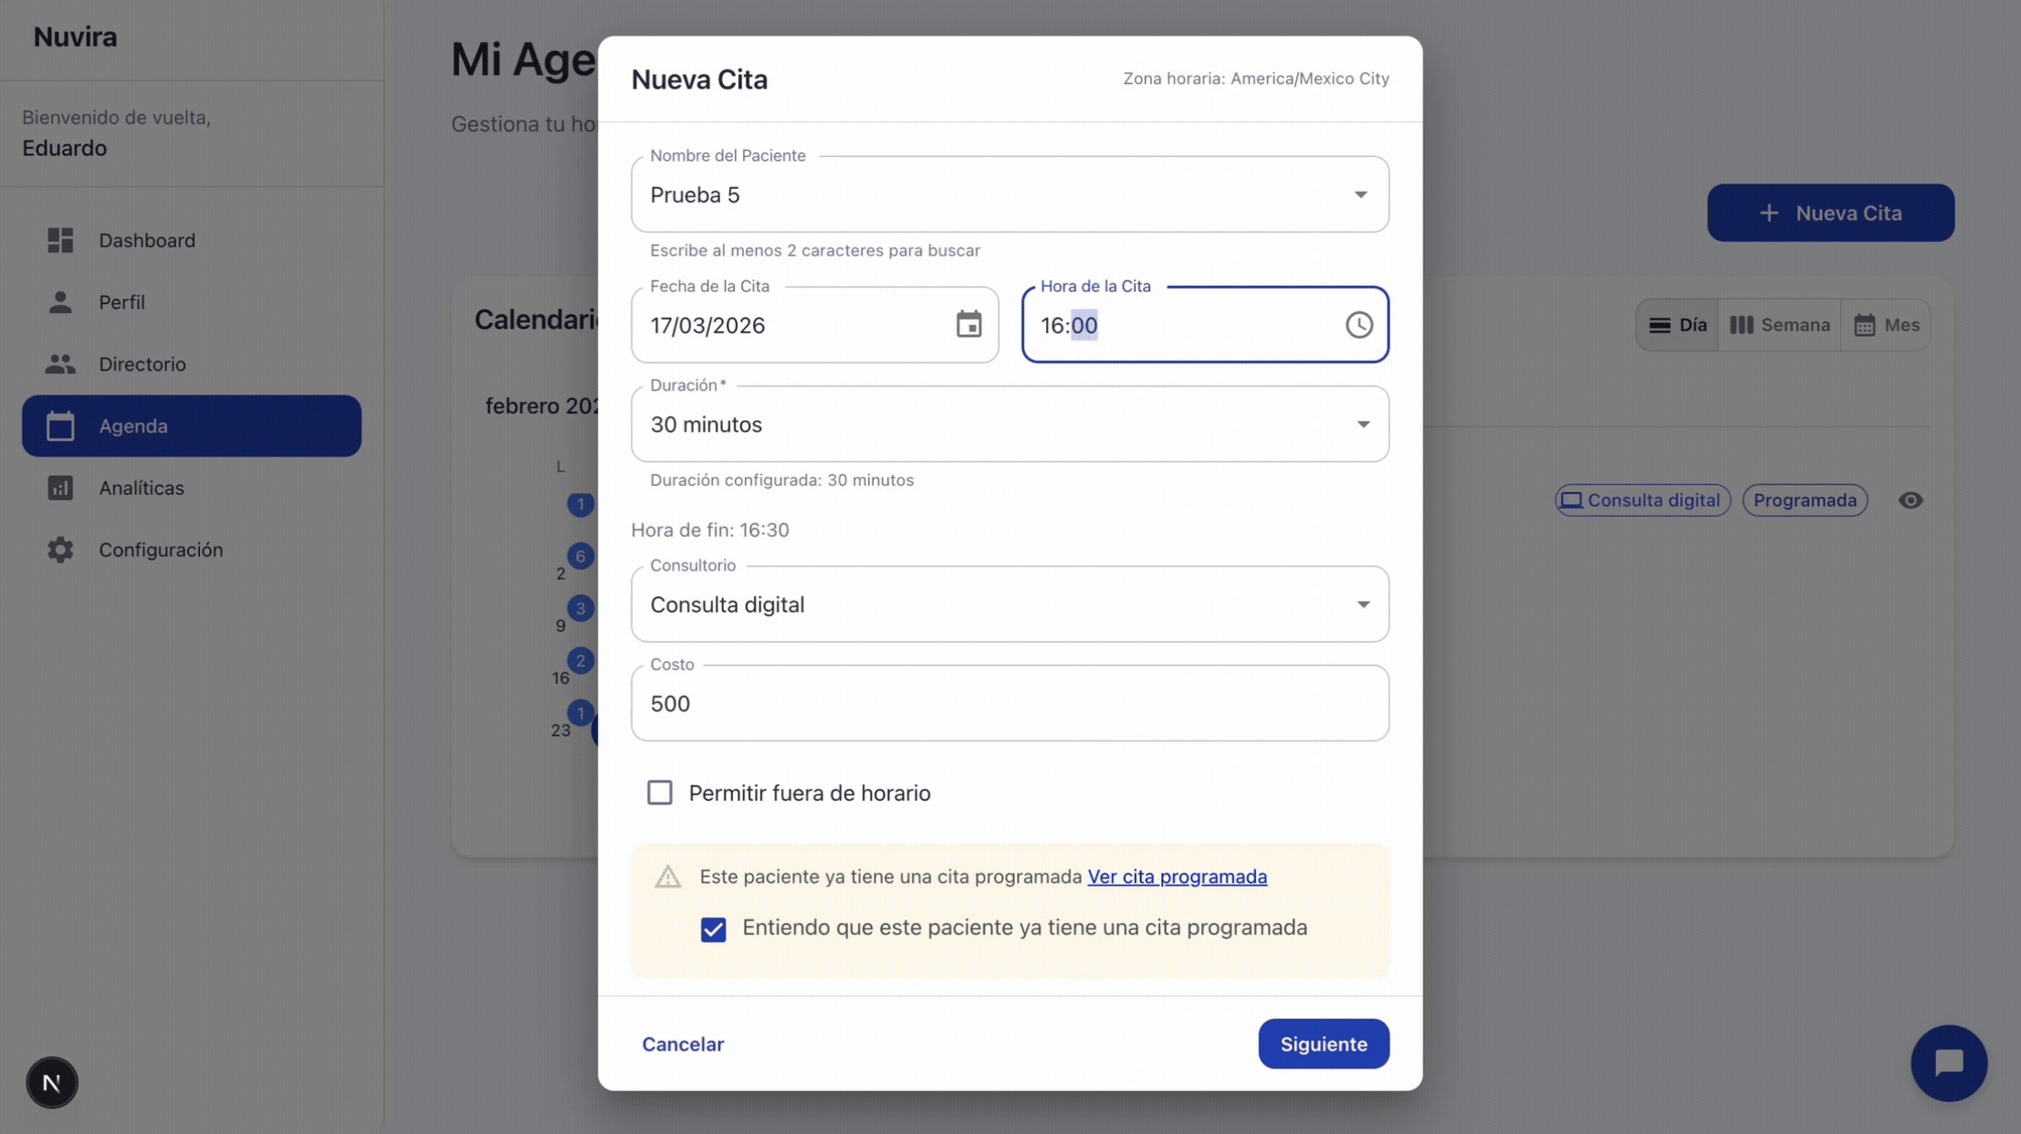
Task: Click the Dashboard grid icon in sidebar
Action: click(x=60, y=240)
